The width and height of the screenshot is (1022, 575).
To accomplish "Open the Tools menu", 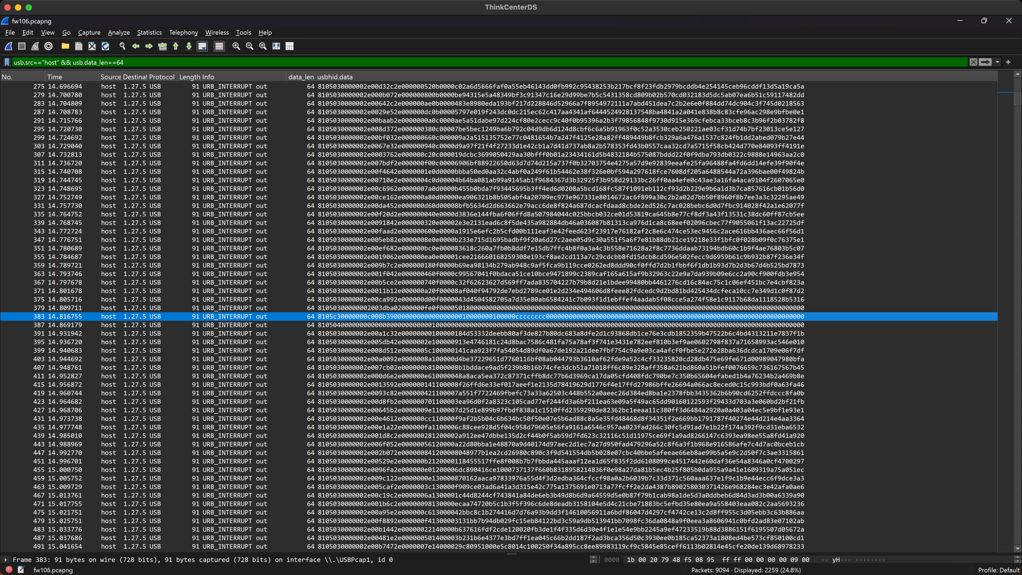I will click(244, 32).
